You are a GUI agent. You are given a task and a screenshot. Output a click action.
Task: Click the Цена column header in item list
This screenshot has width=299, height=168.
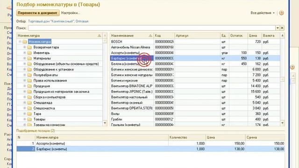click(x=255, y=35)
